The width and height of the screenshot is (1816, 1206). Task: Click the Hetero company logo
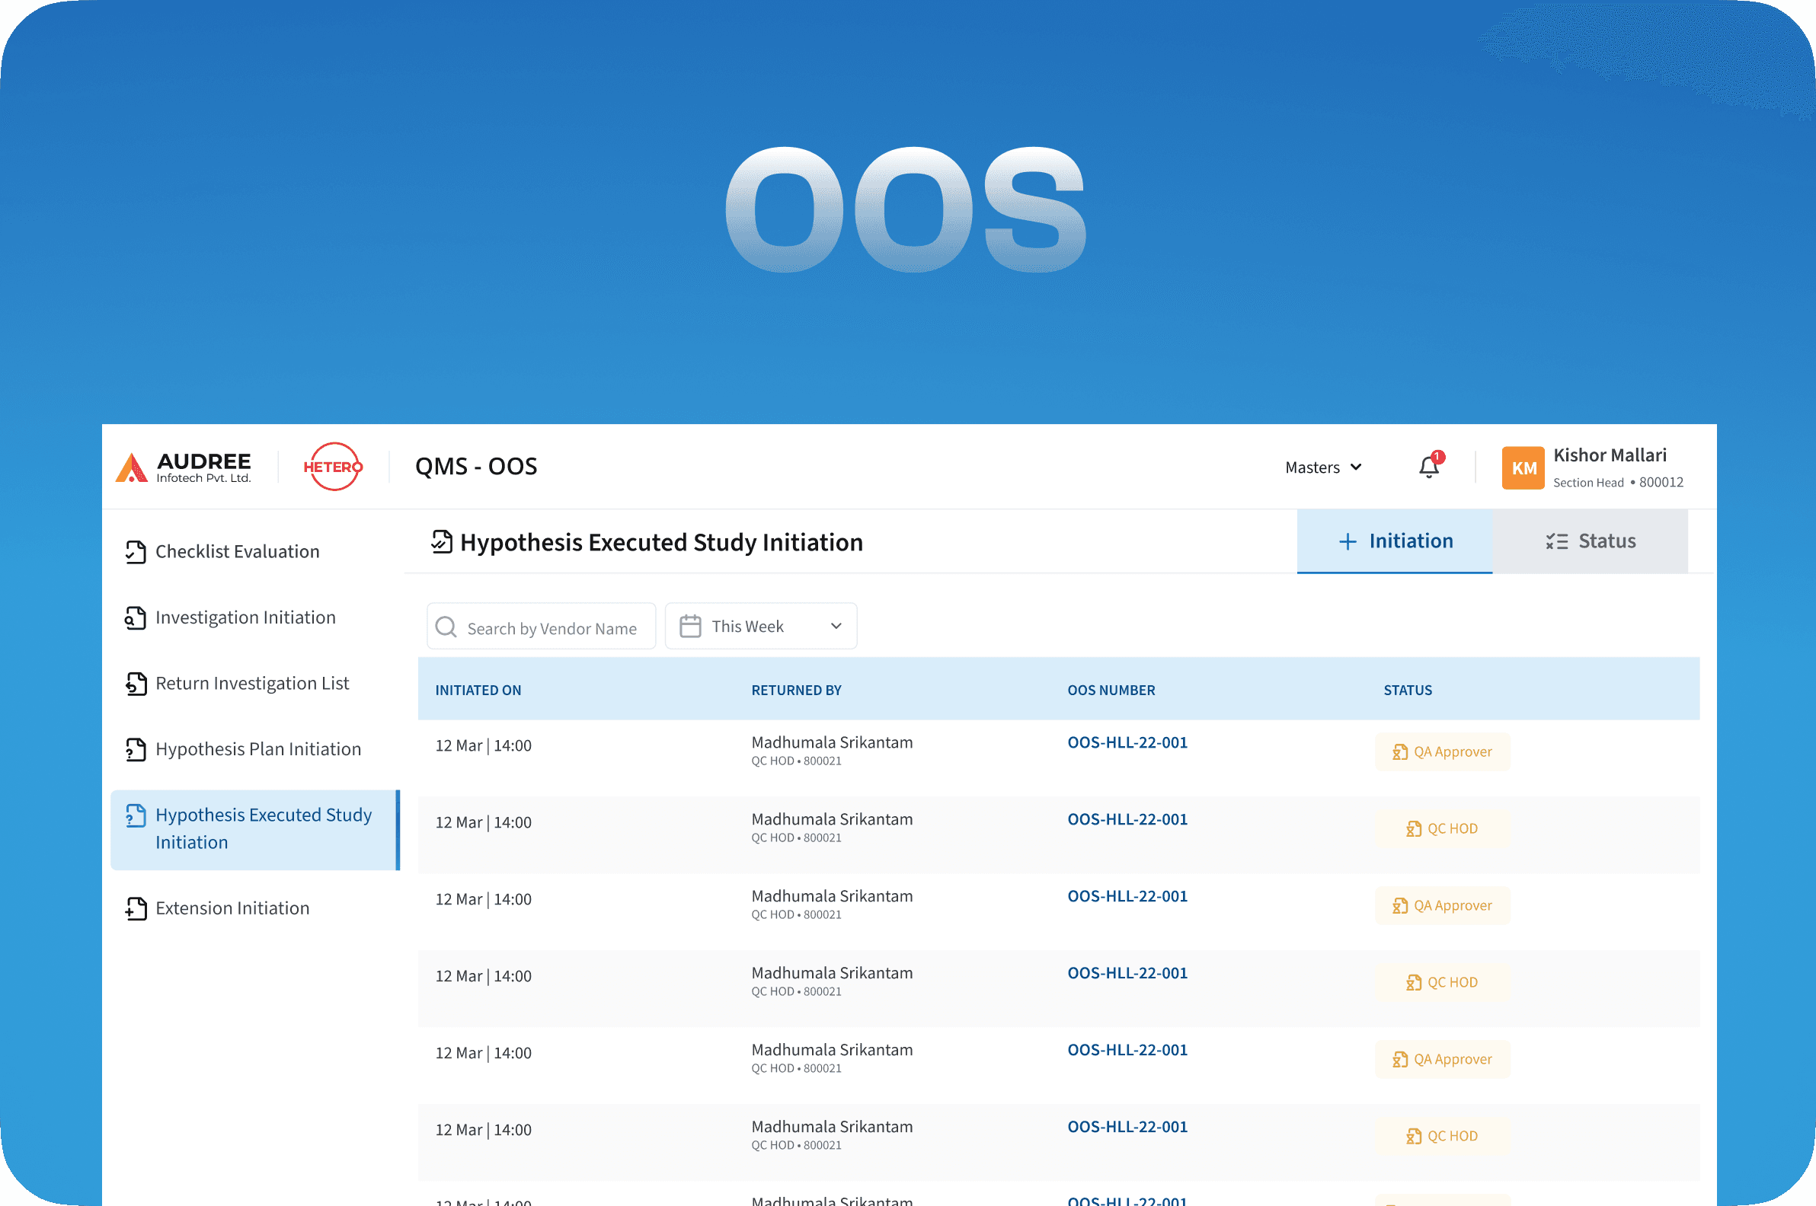click(x=332, y=467)
